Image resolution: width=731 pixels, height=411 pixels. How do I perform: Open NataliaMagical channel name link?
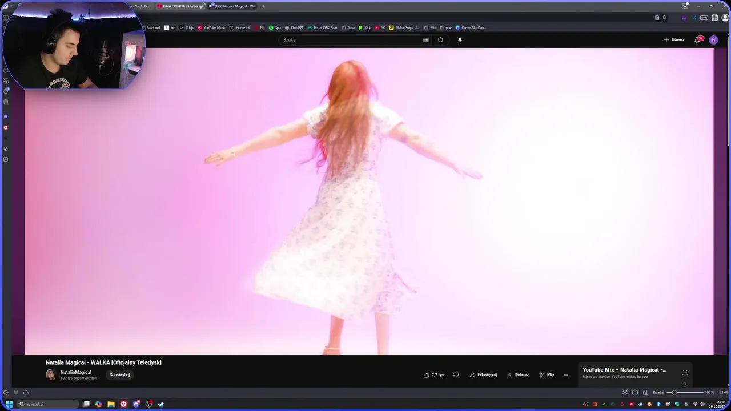(76, 372)
